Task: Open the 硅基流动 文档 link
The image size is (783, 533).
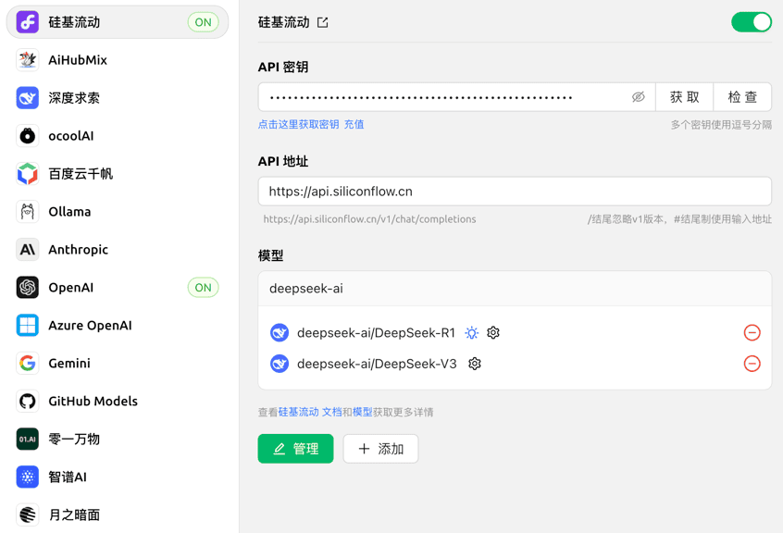Action: tap(310, 412)
